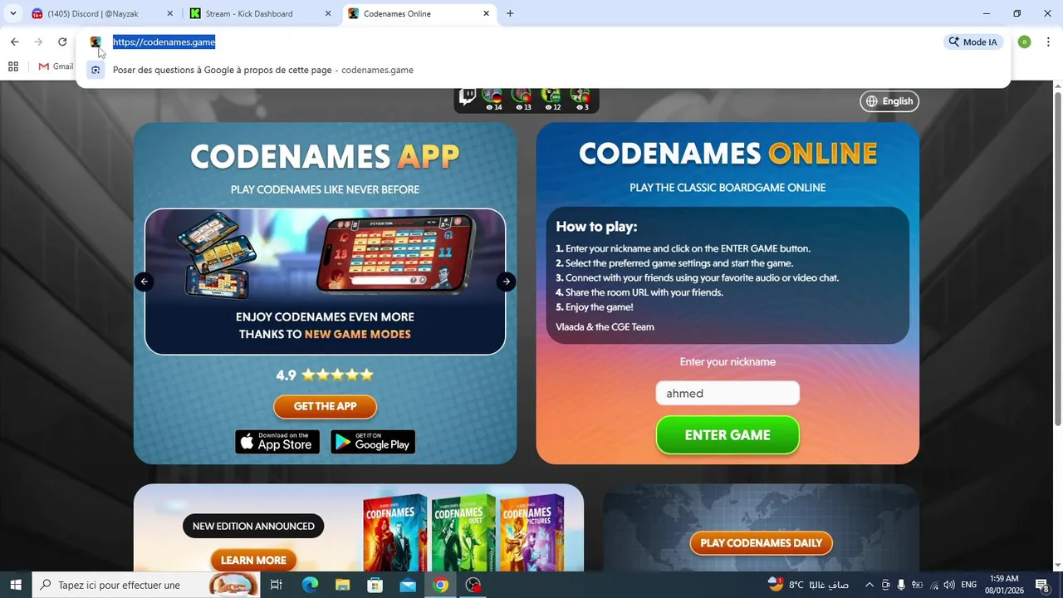Click LEARN MORE about new edition

click(253, 560)
